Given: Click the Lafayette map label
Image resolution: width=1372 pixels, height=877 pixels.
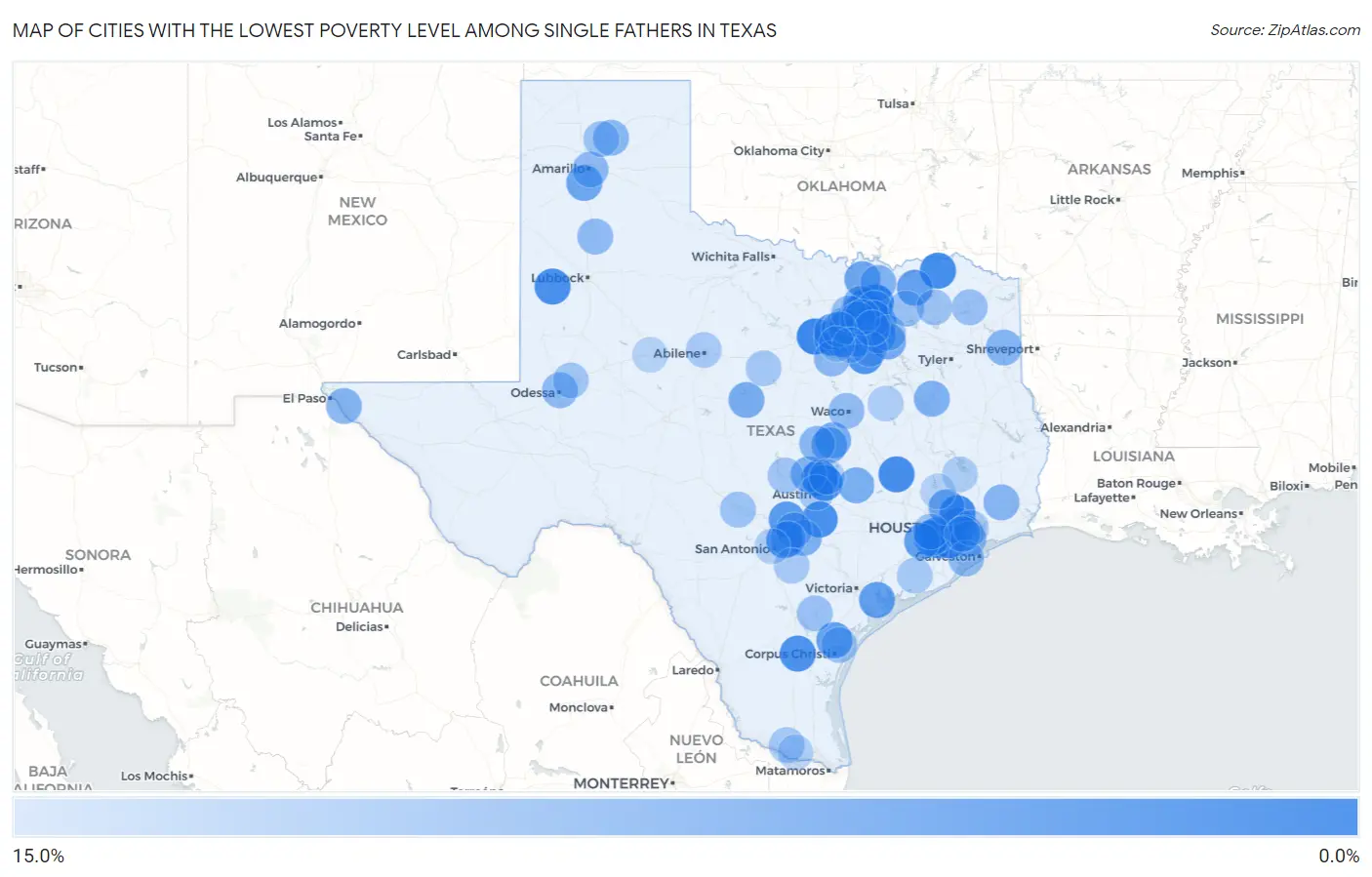Looking at the screenshot, I should [1103, 498].
